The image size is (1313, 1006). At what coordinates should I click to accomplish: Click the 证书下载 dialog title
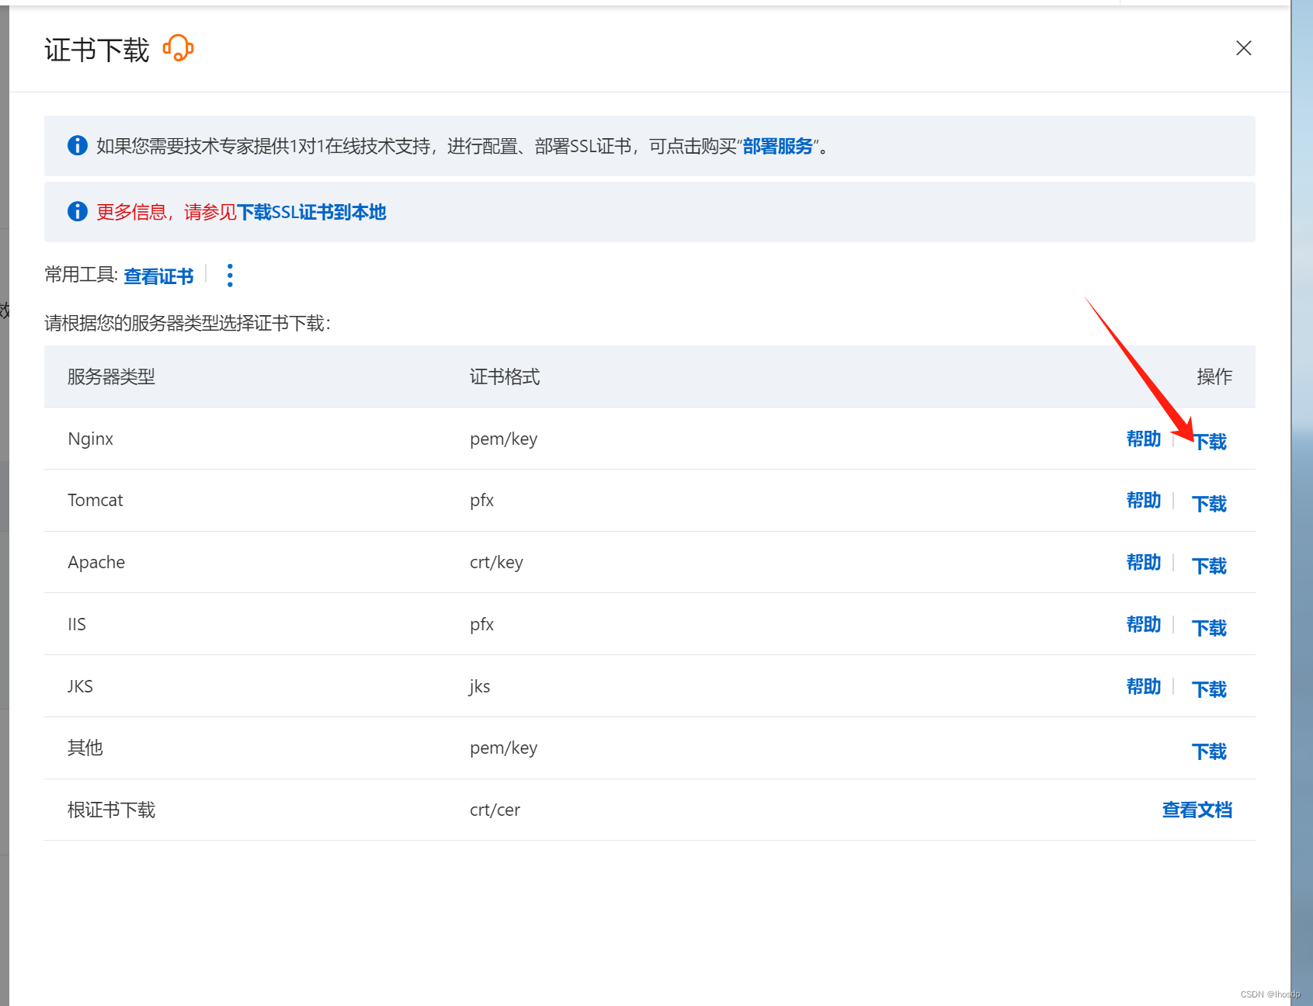coord(96,50)
